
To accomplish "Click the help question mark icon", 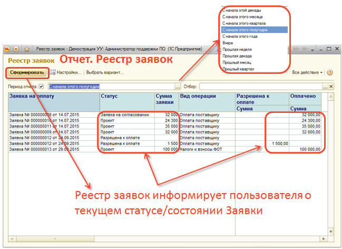I will coord(330,72).
